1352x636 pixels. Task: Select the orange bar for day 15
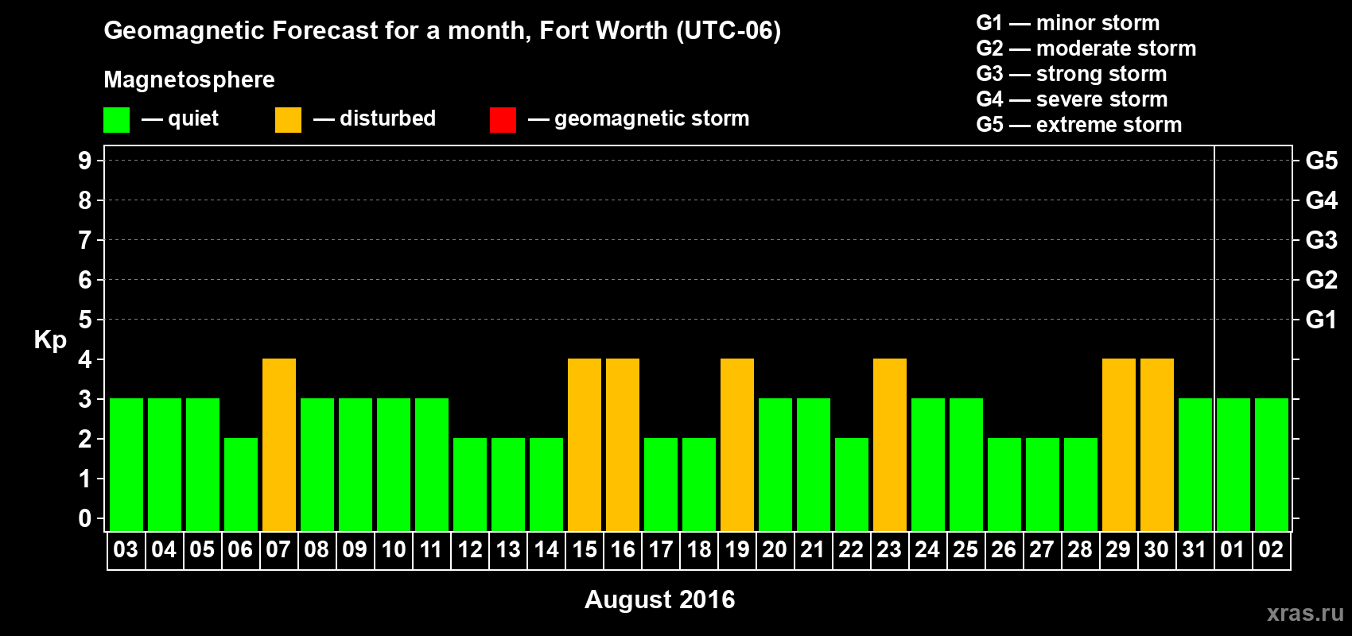pos(585,444)
